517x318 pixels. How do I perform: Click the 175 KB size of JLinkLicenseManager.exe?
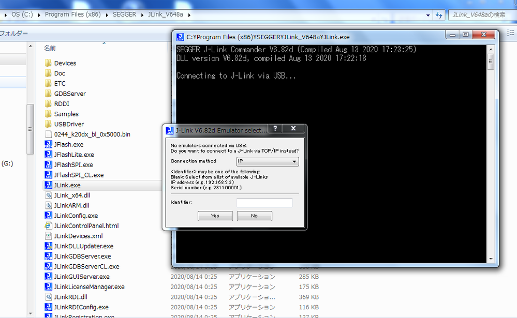point(308,287)
